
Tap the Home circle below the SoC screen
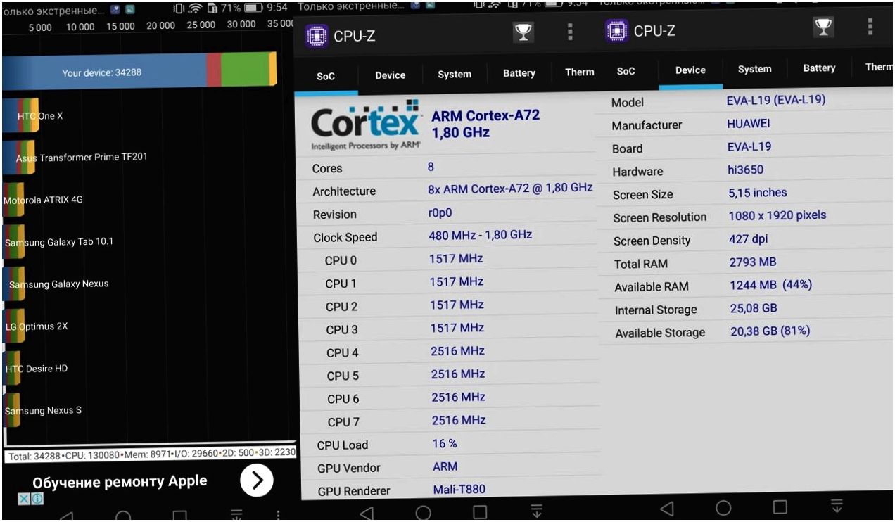[x=424, y=513]
